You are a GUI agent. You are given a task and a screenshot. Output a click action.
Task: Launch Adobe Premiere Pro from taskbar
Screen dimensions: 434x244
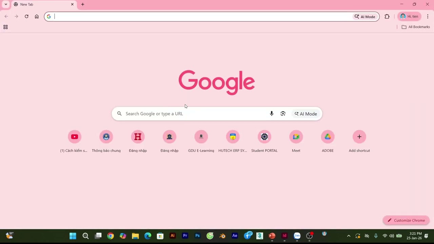pyautogui.click(x=185, y=236)
